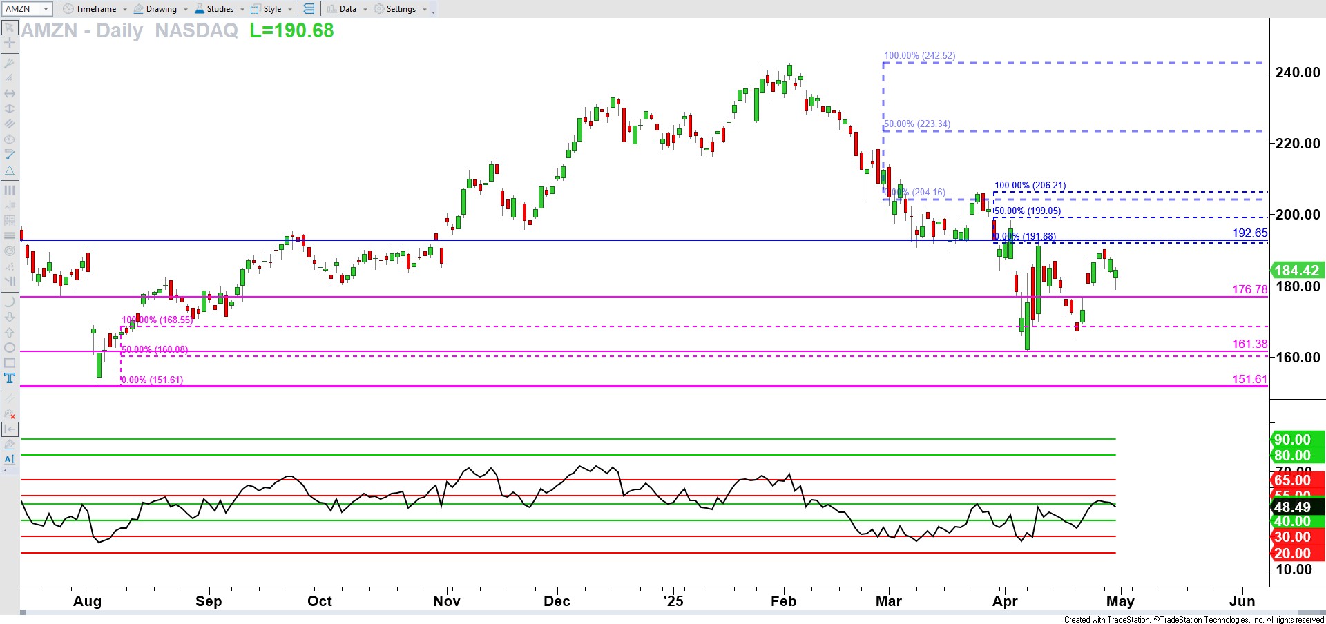This screenshot has width=1326, height=624.
Task: Click the Studies flask icon
Action: (200, 9)
